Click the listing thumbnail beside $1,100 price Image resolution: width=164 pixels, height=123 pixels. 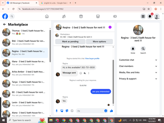[x=57, y=35]
